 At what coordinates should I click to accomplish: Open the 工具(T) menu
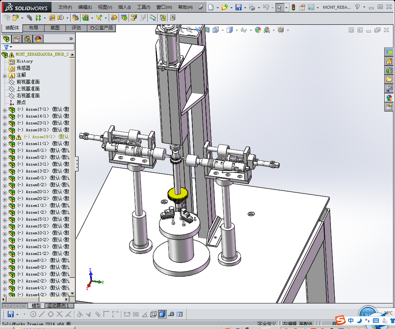[x=143, y=7]
